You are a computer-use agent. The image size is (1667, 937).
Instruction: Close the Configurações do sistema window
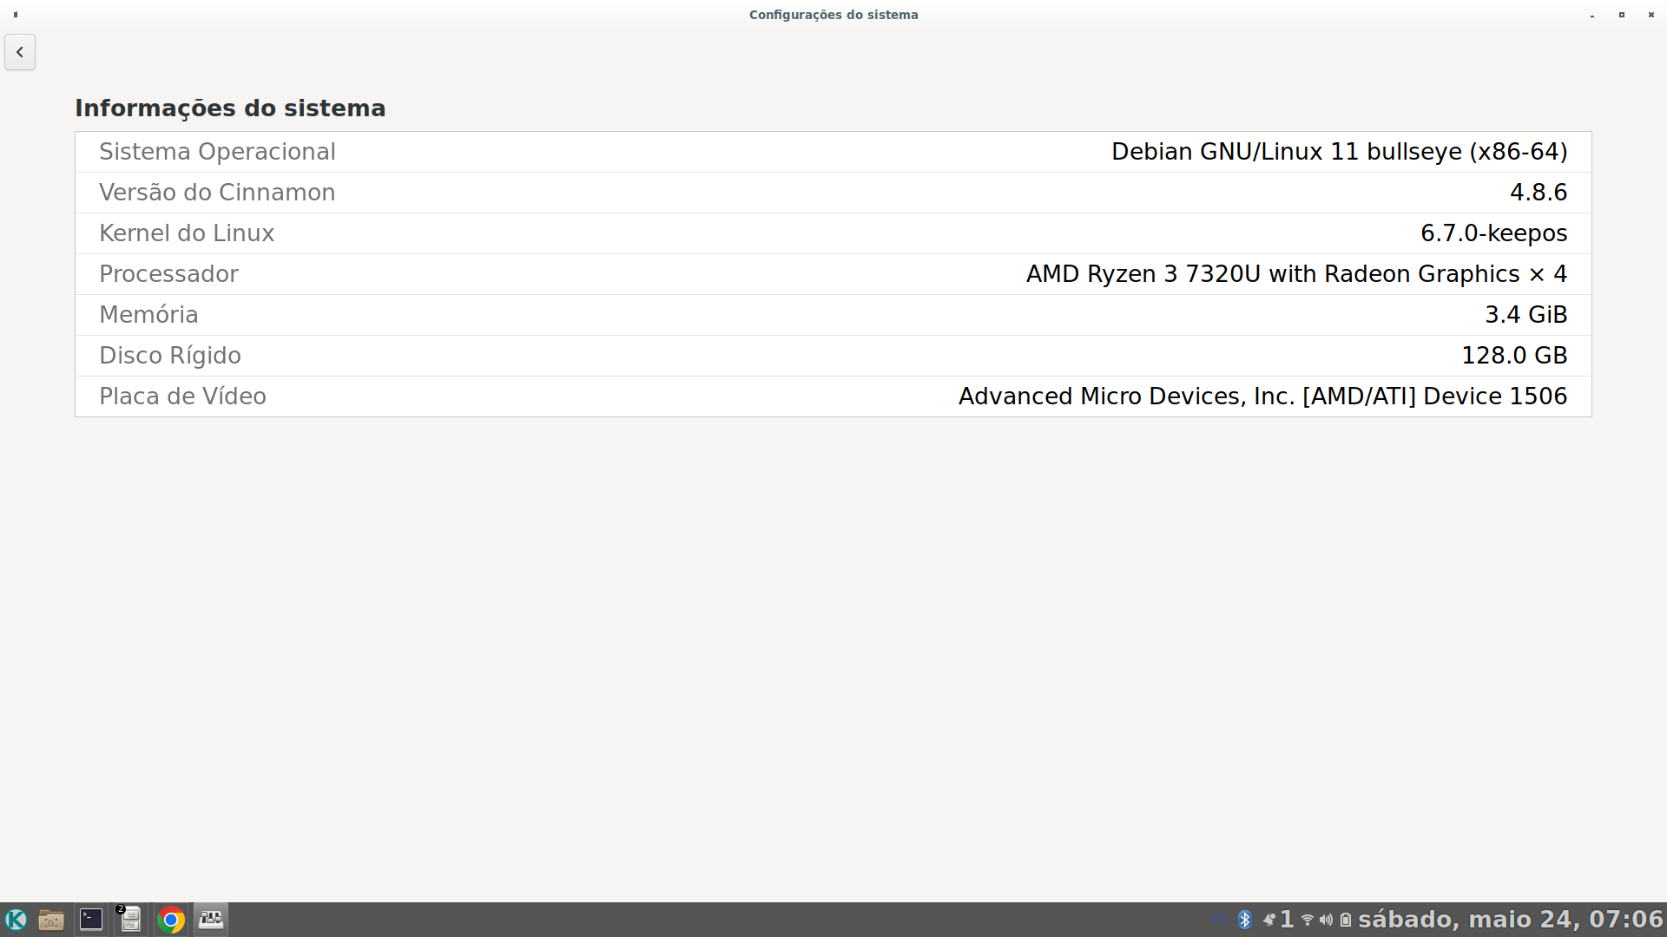[1651, 15]
